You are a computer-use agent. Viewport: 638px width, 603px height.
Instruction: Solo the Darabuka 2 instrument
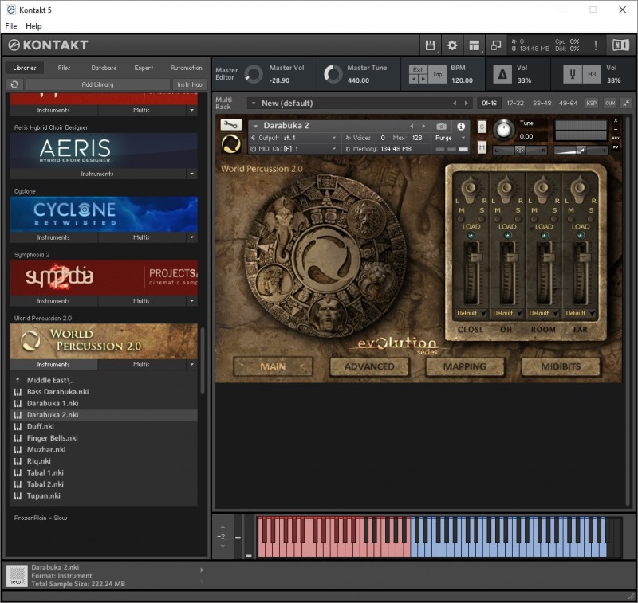(x=482, y=127)
